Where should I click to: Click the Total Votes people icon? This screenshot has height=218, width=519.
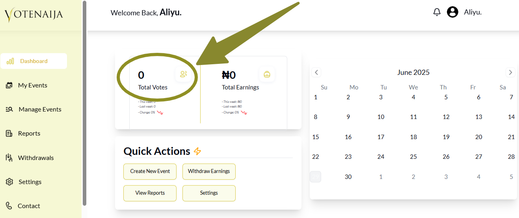(183, 74)
